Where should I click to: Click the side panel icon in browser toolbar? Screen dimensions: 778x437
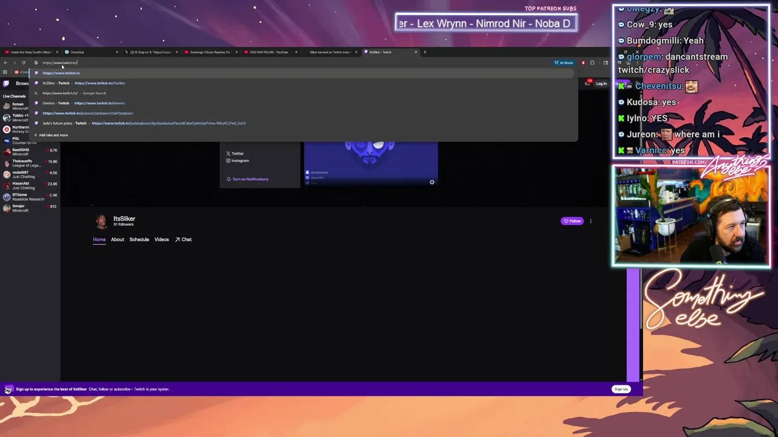point(605,63)
